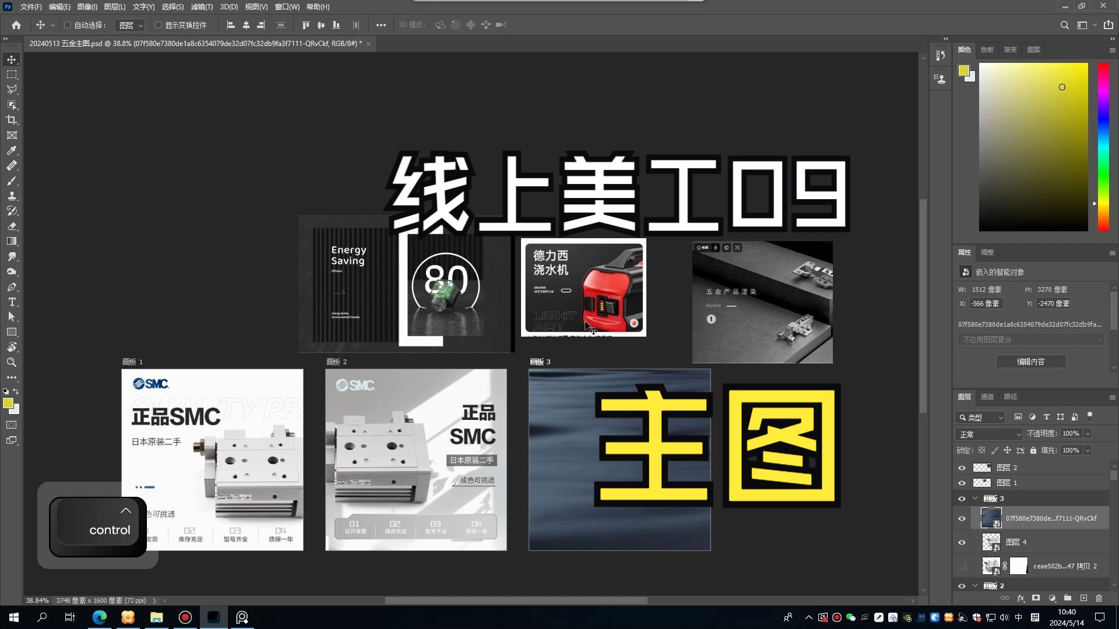1119x629 pixels.
Task: Open the 填充 fill dropdown arrow
Action: point(1088,450)
